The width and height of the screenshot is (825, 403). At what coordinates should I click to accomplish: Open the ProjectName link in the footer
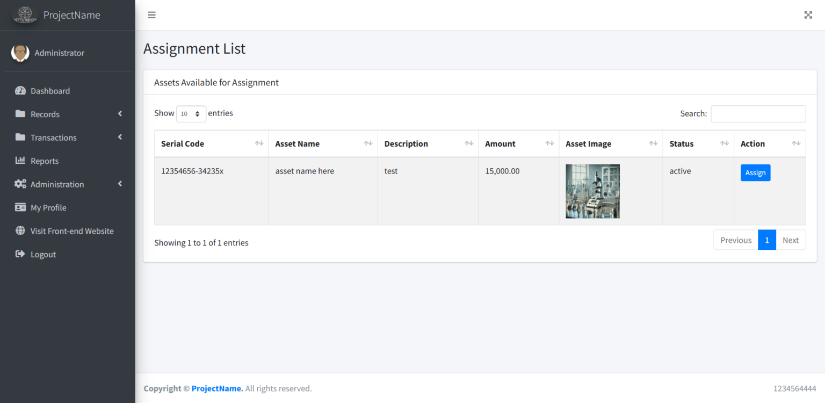coord(217,388)
